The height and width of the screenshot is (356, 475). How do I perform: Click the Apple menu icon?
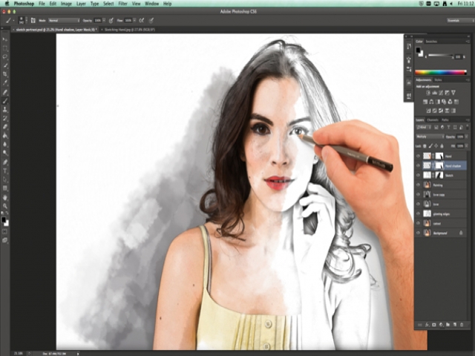click(x=7, y=4)
